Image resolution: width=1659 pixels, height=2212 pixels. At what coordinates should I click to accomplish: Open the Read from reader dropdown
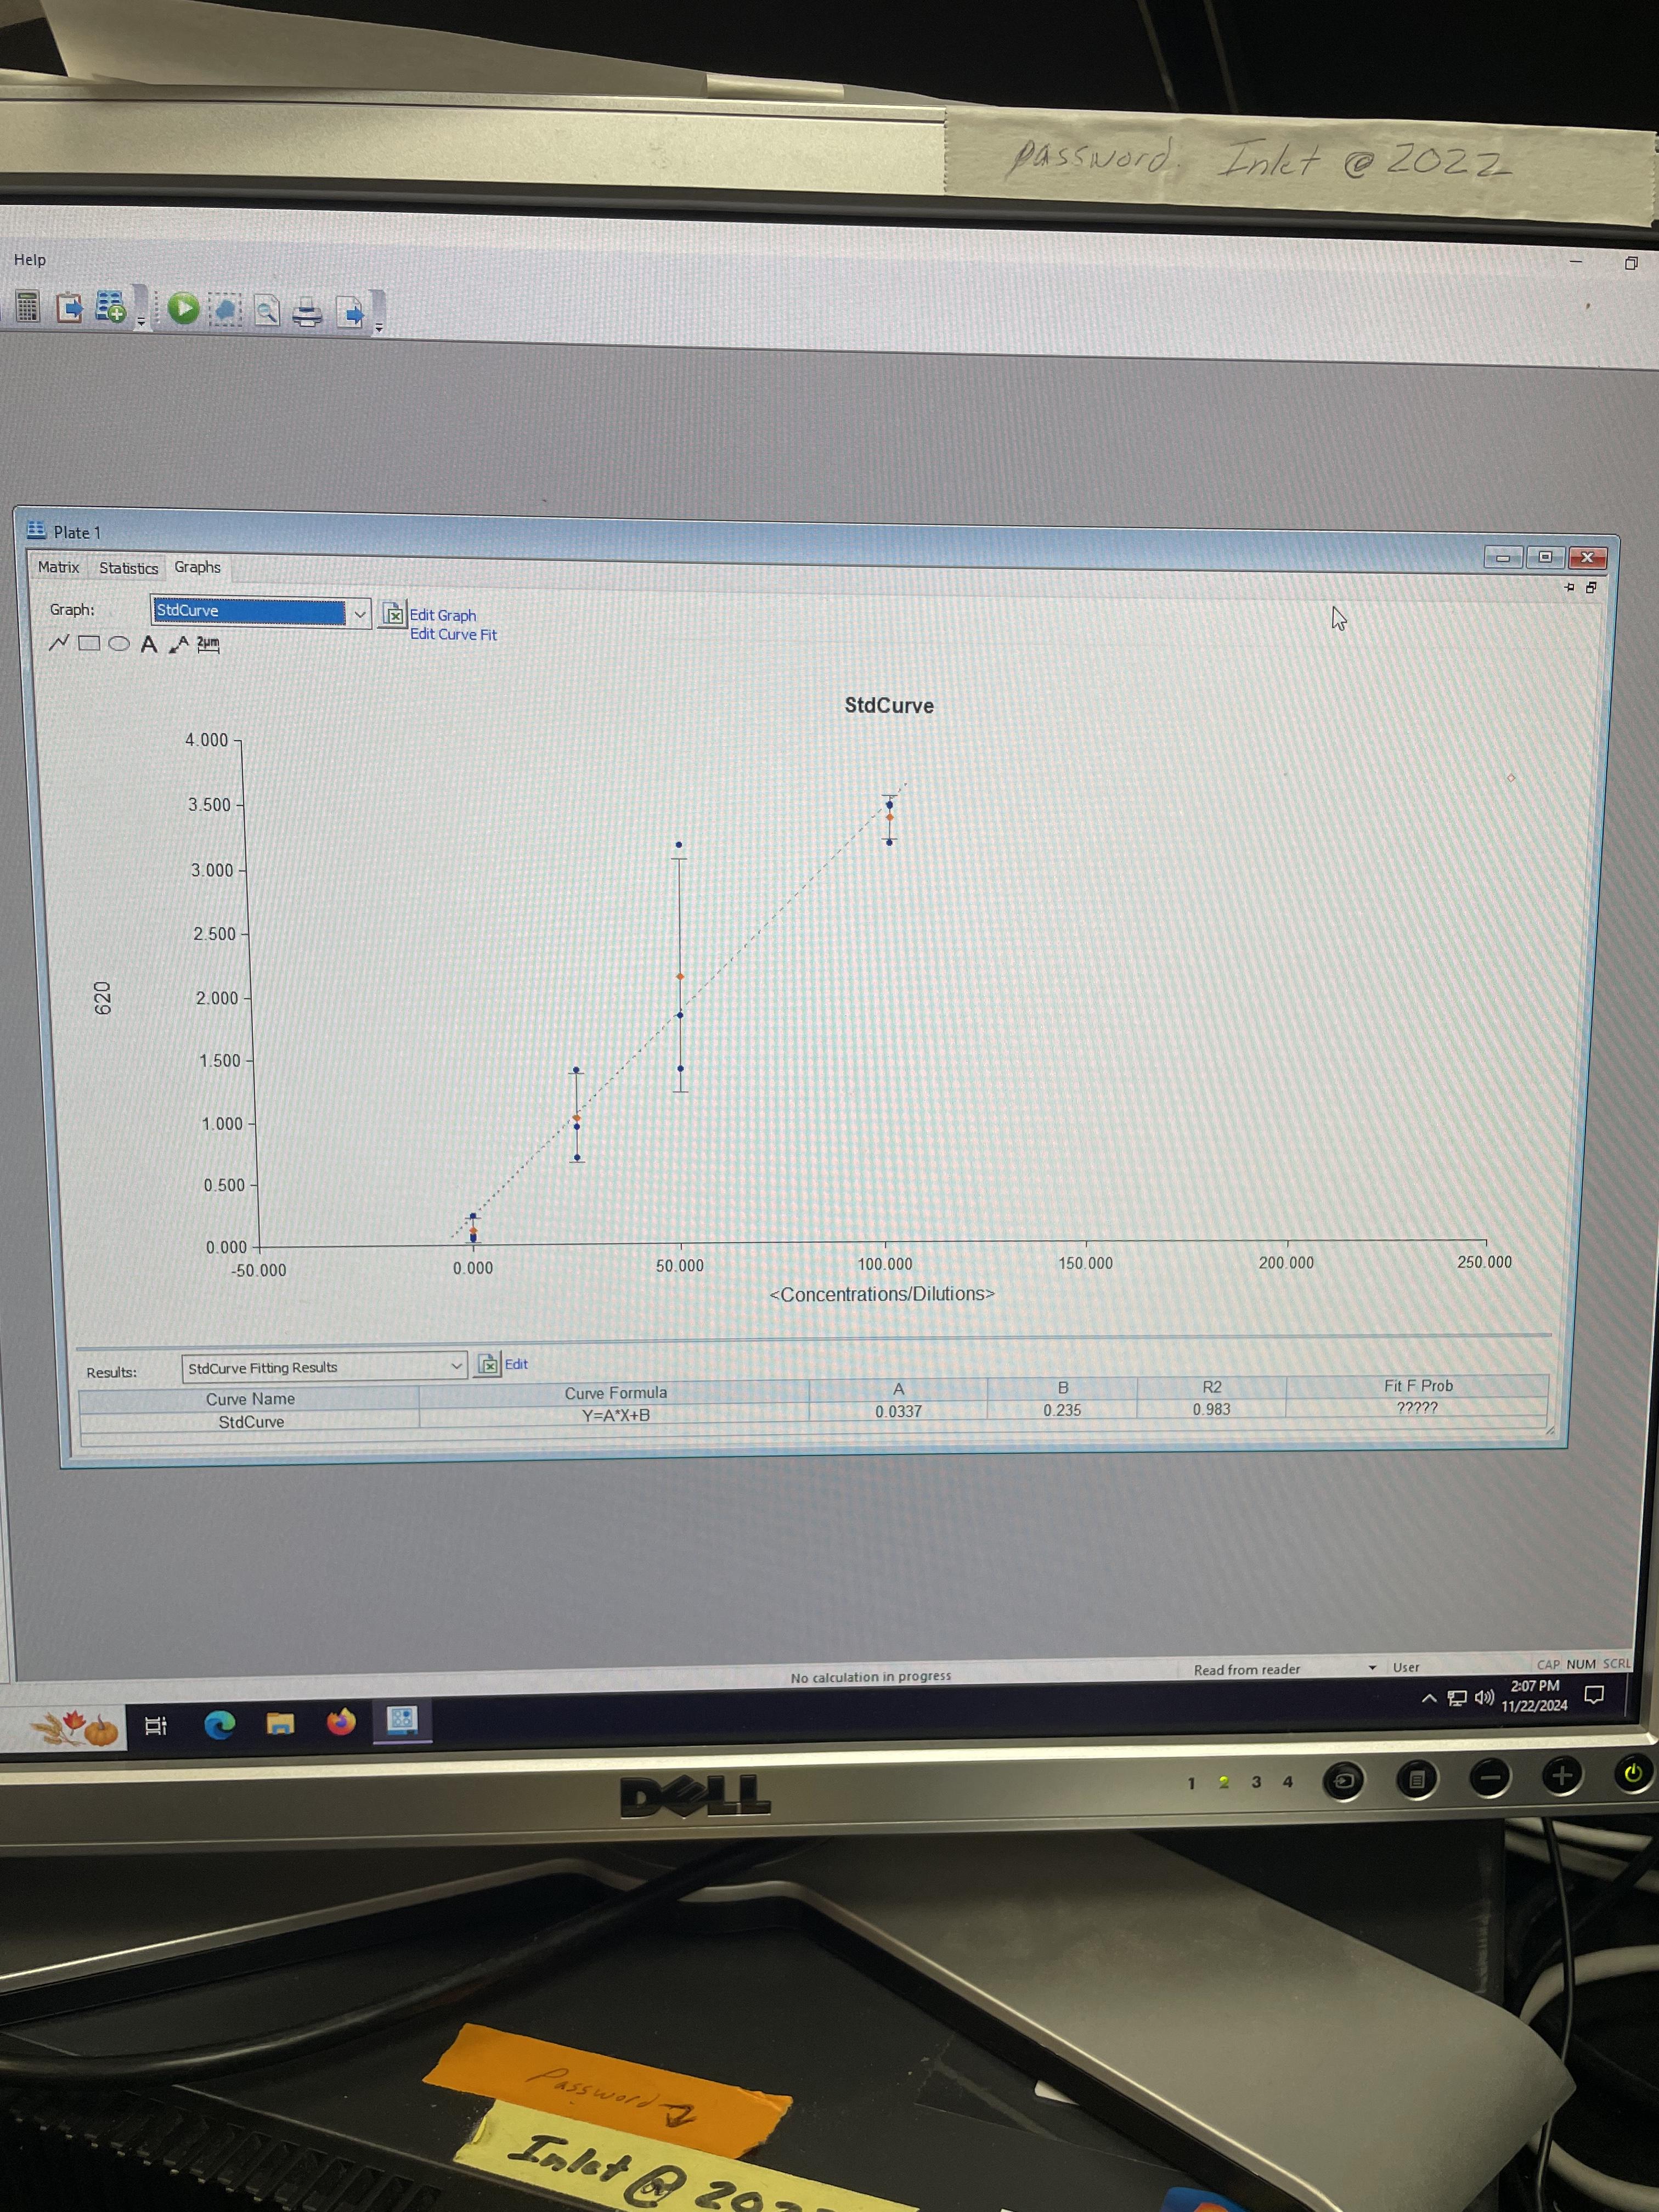coord(1372,1667)
